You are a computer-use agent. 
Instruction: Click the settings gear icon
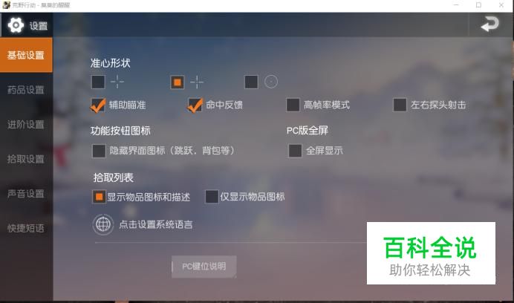pos(16,25)
